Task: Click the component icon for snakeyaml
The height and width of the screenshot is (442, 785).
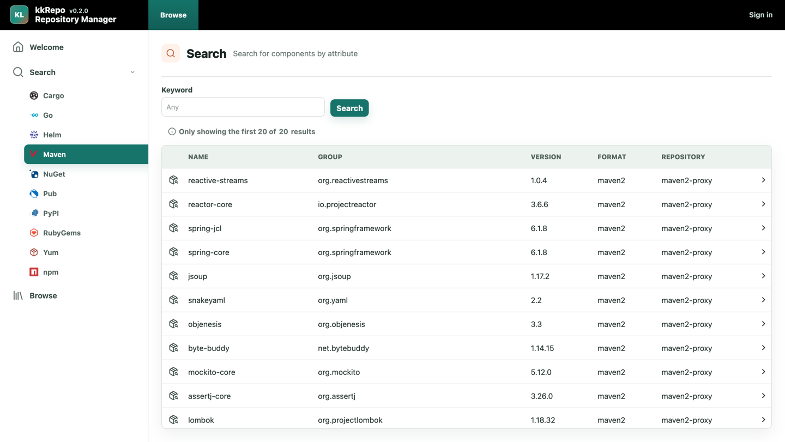Action: (173, 300)
